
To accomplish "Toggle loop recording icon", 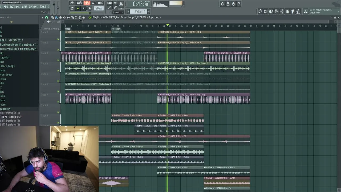I will point(101,3).
